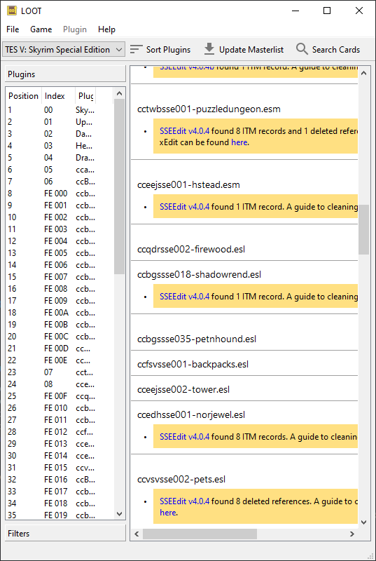Viewport: 376px width, 561px height.
Task: Select plugin row at position 24 index 08
Action: coord(60,384)
